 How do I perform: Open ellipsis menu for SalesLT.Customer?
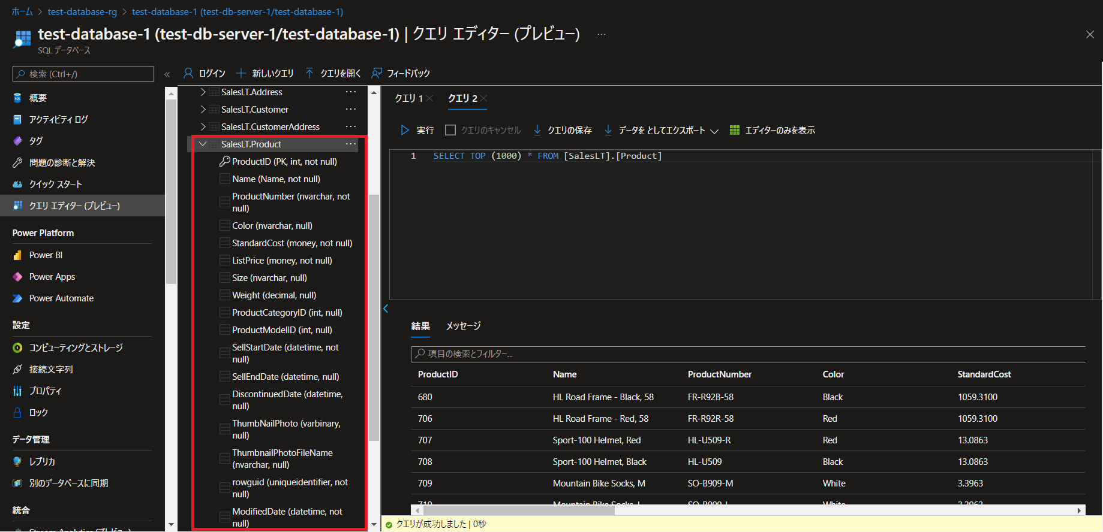(x=351, y=110)
